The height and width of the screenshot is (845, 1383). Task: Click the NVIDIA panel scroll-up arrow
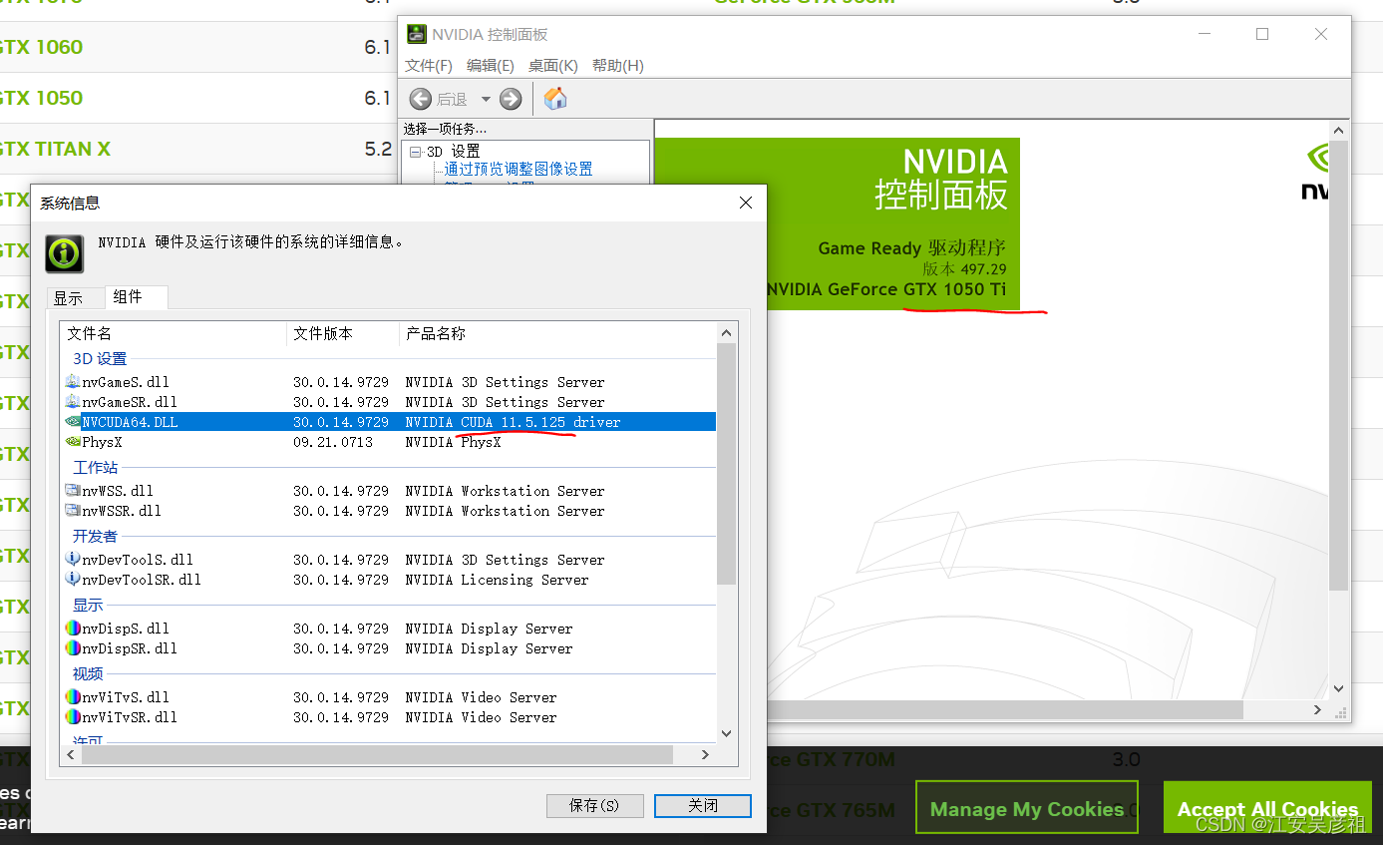tap(1339, 131)
